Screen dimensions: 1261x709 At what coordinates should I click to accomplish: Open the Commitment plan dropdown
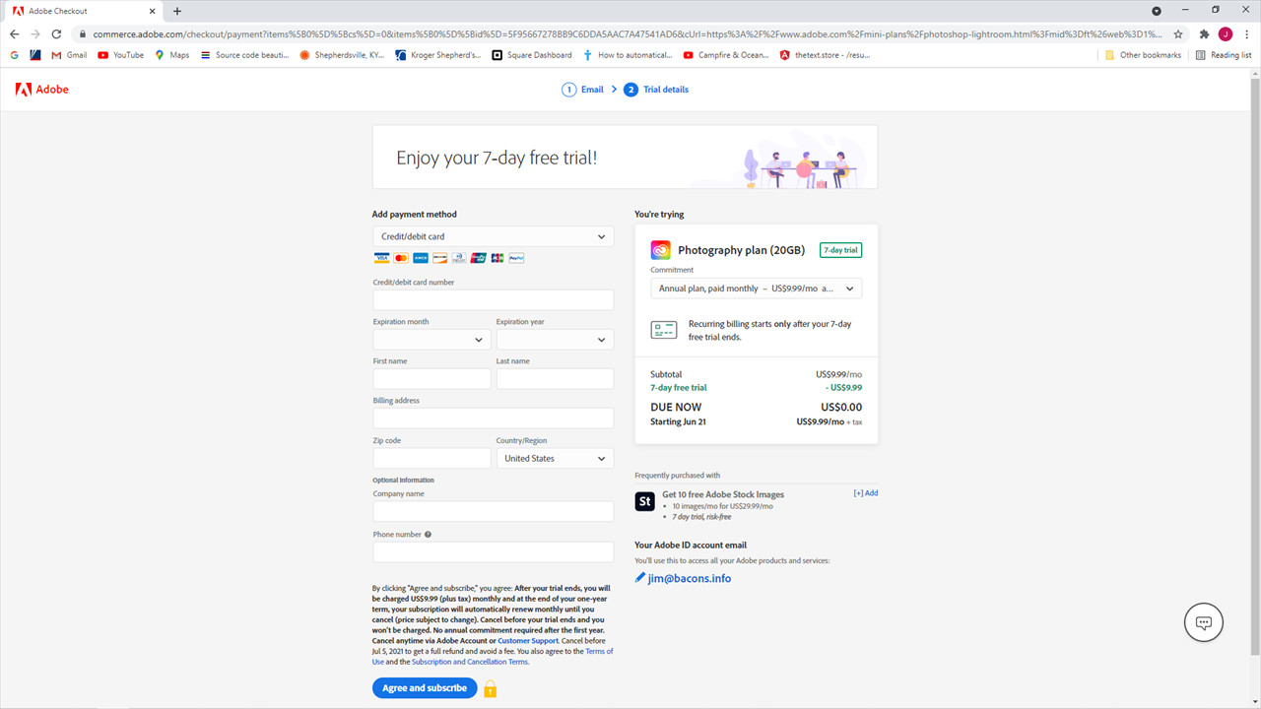(756, 289)
